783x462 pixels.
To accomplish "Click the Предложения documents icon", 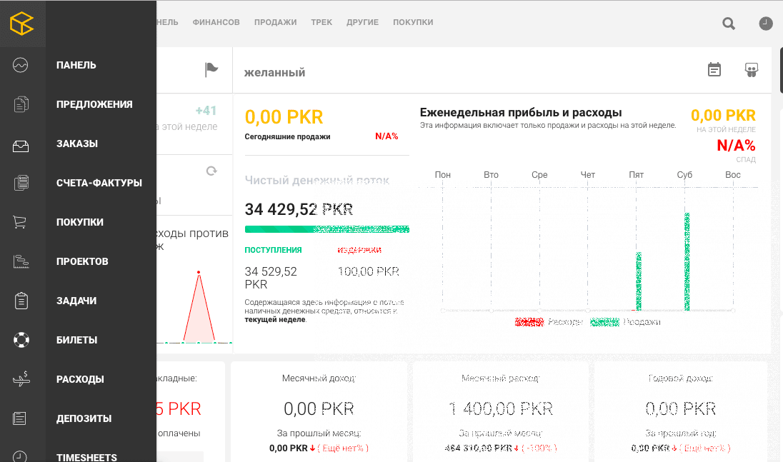I will coord(21,104).
